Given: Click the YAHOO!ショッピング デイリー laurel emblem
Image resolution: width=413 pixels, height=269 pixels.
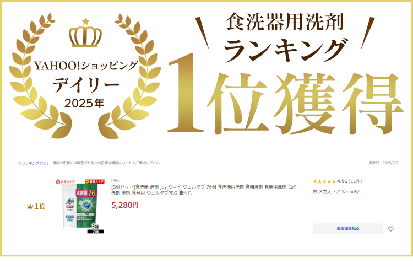Looking at the screenshot, I should 85,77.
